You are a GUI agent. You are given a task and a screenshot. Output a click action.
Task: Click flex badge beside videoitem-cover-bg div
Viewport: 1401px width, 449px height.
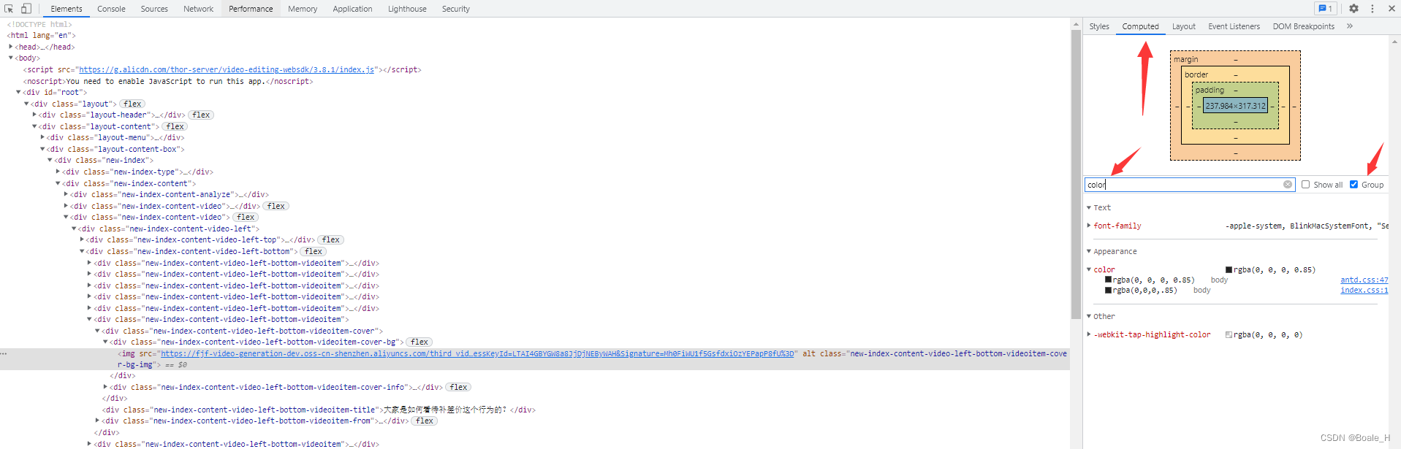419,342
